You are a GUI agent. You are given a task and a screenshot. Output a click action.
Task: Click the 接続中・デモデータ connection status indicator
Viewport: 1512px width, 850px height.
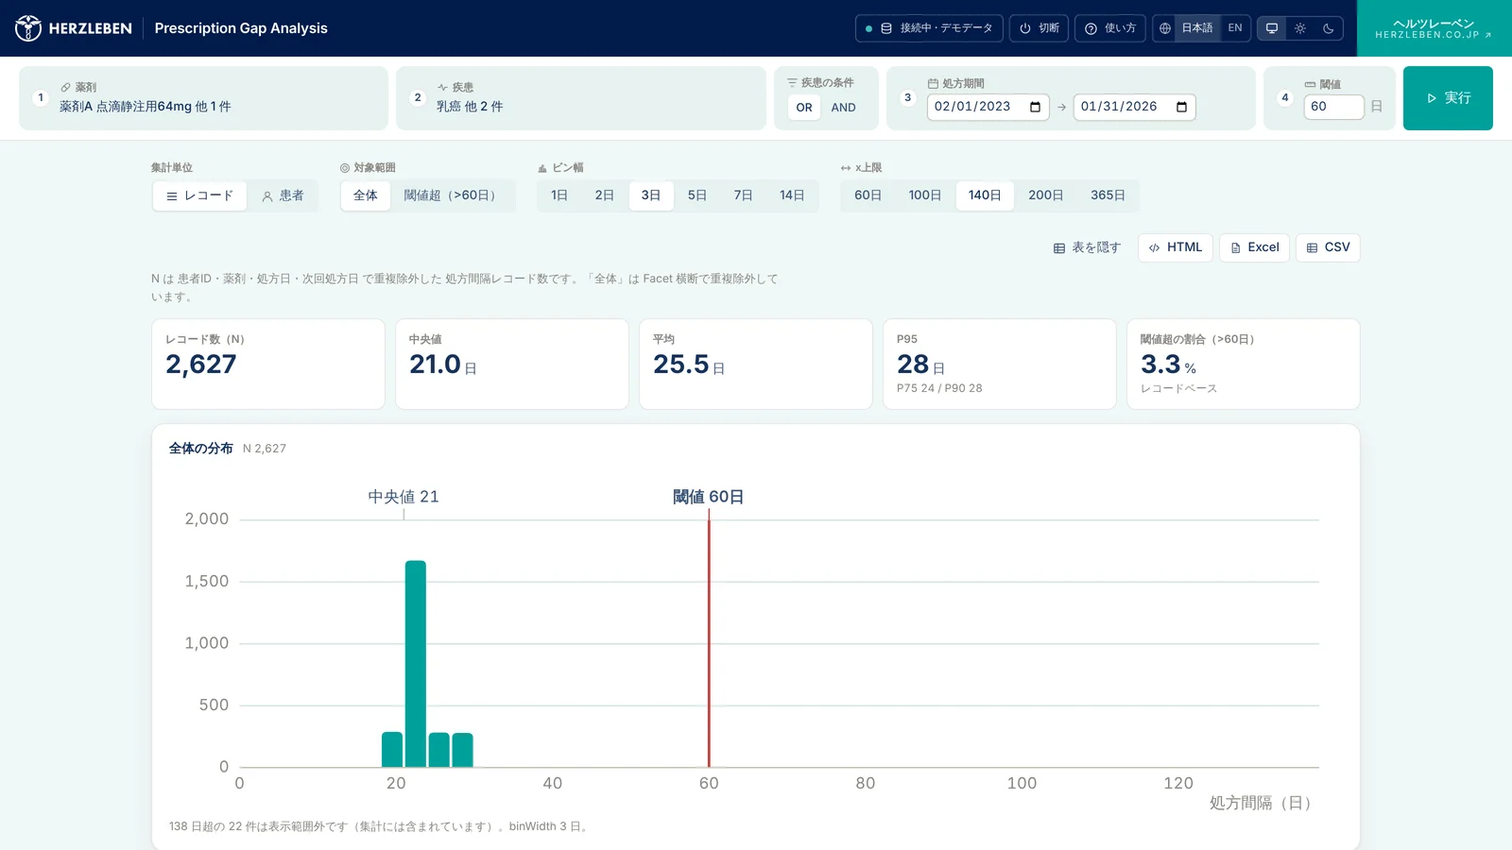(x=930, y=28)
